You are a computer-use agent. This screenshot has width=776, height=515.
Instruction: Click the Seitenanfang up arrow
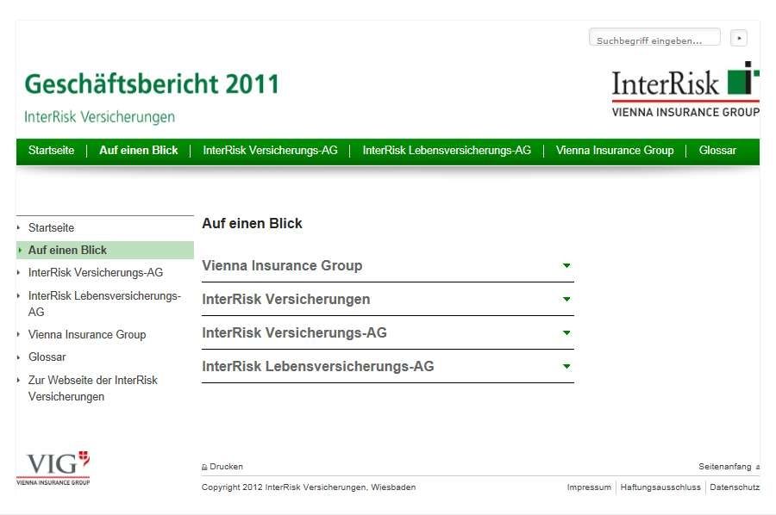(x=757, y=467)
